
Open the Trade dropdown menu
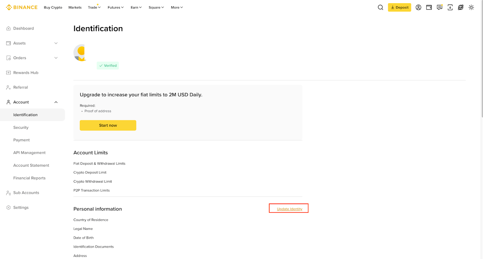tap(94, 8)
